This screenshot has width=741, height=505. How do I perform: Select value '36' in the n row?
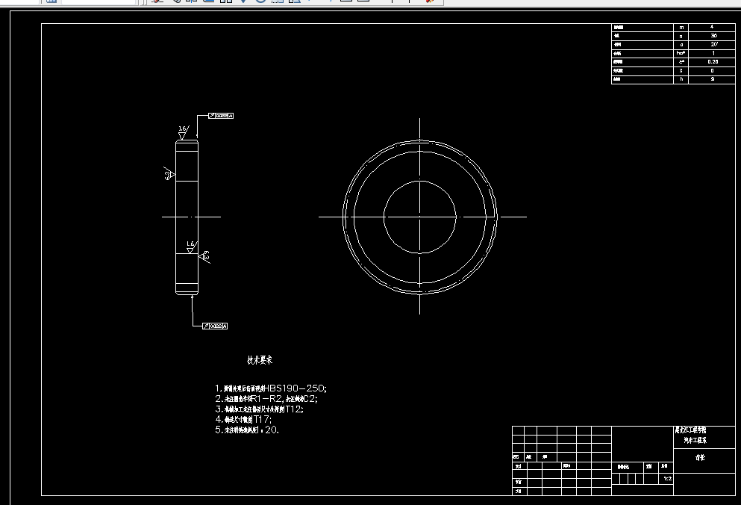coord(713,36)
